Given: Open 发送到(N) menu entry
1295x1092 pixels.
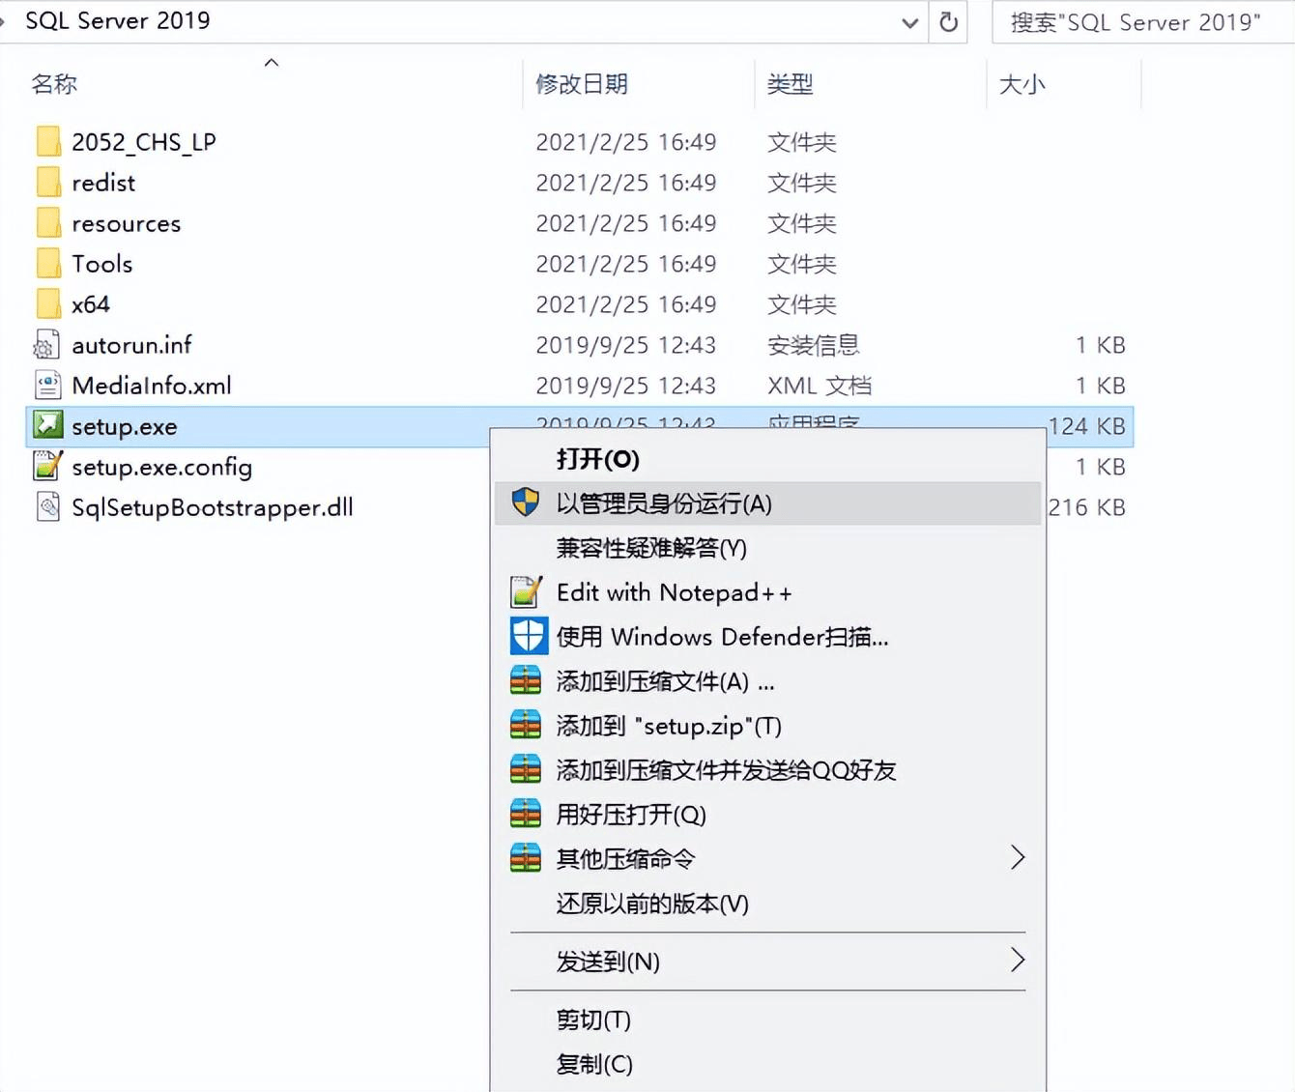Looking at the screenshot, I should (x=768, y=962).
